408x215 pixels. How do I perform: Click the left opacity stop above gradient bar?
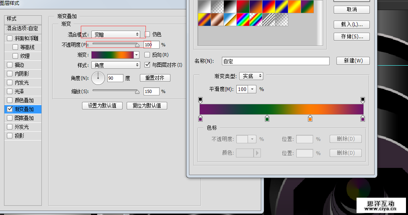coord(201,99)
